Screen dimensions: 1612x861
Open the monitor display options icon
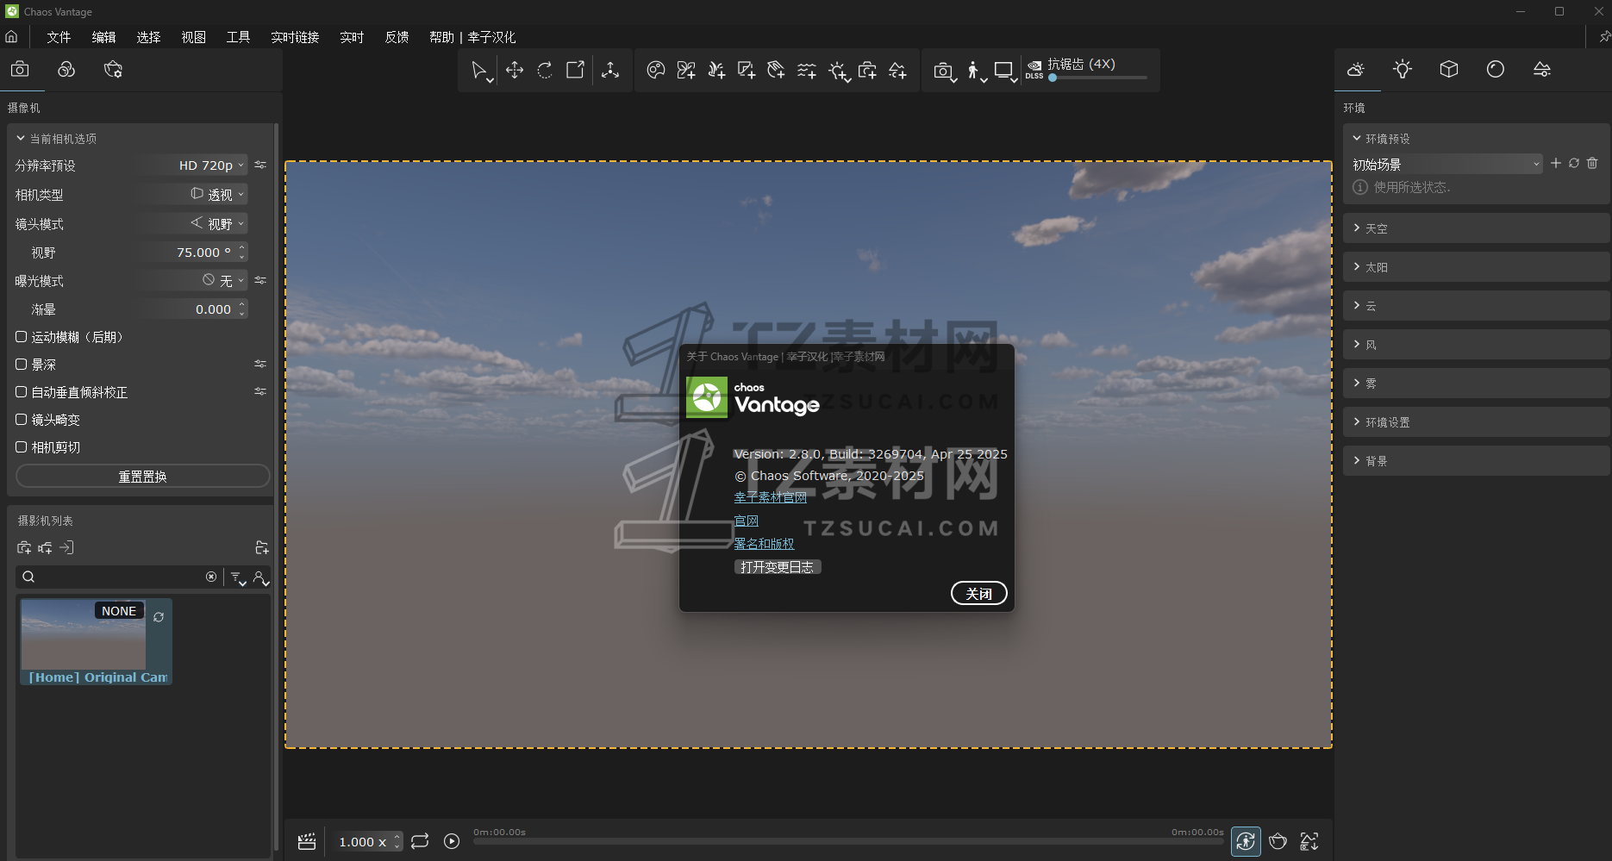click(1004, 71)
